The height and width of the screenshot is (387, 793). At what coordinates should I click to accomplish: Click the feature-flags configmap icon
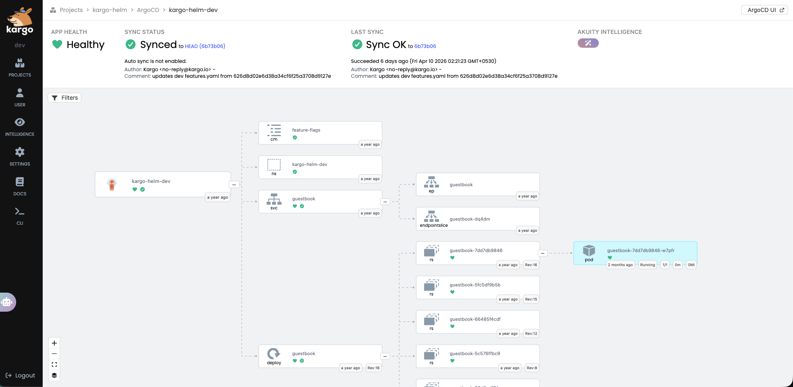click(274, 130)
